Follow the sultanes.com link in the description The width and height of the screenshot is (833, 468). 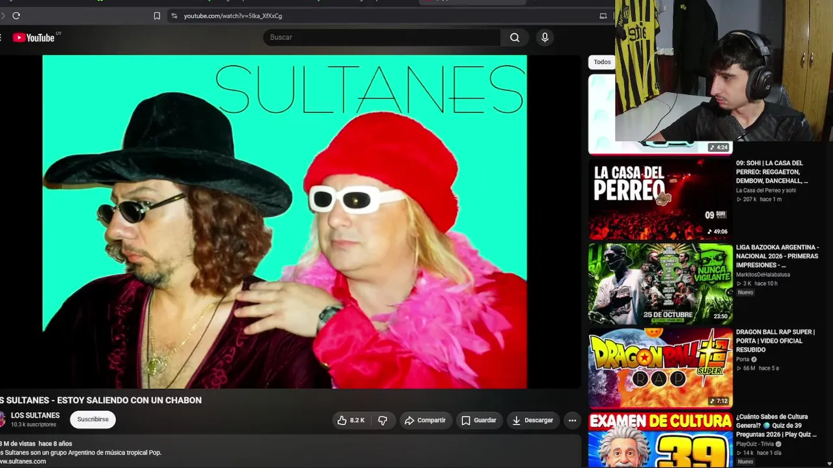point(23,461)
